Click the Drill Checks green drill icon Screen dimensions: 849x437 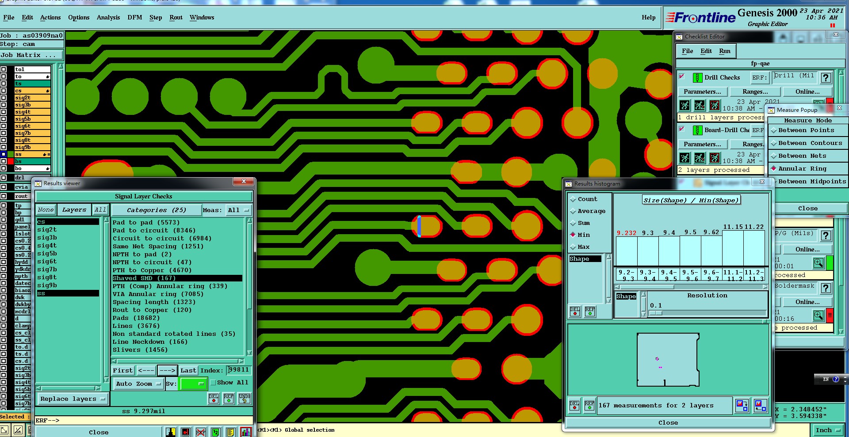697,78
